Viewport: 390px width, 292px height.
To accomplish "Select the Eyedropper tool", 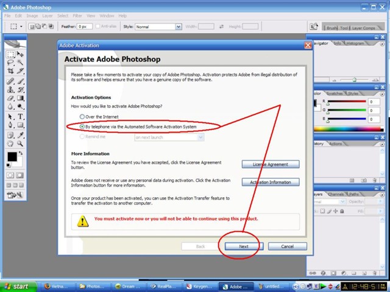I will (20, 135).
